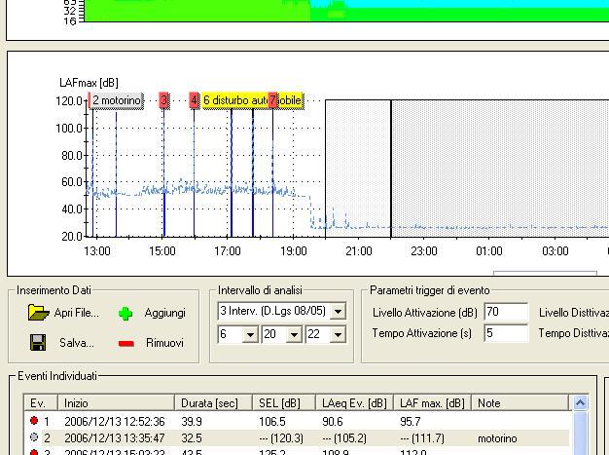Expand the dropdown showing value 6
The image size is (609, 455).
point(251,334)
